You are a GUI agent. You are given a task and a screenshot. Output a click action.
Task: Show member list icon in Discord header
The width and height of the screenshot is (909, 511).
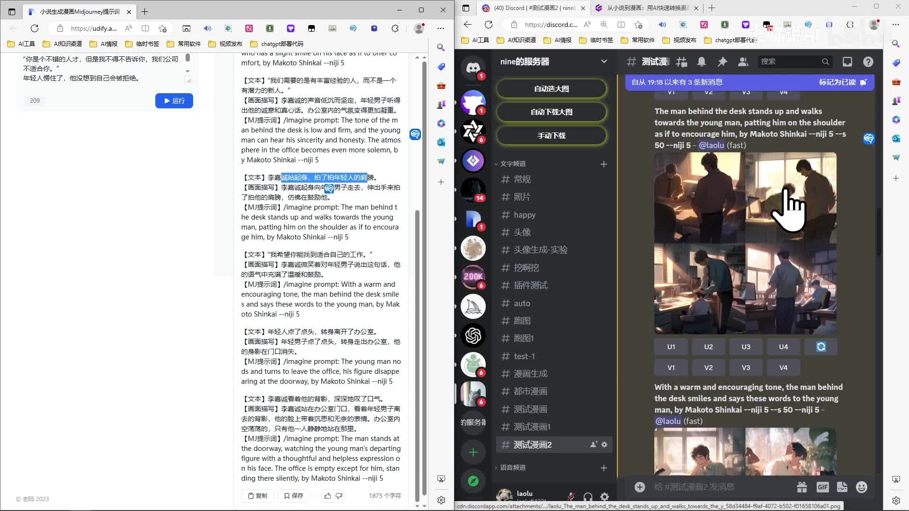click(743, 62)
